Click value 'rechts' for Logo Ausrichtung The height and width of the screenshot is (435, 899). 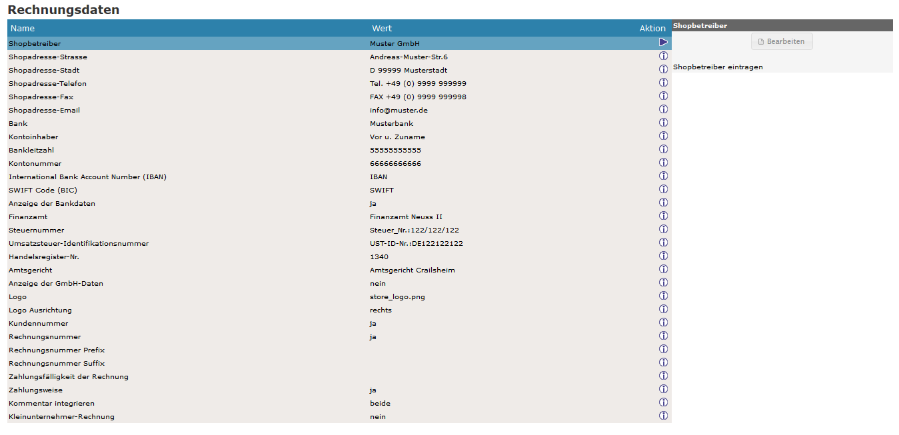pos(381,310)
